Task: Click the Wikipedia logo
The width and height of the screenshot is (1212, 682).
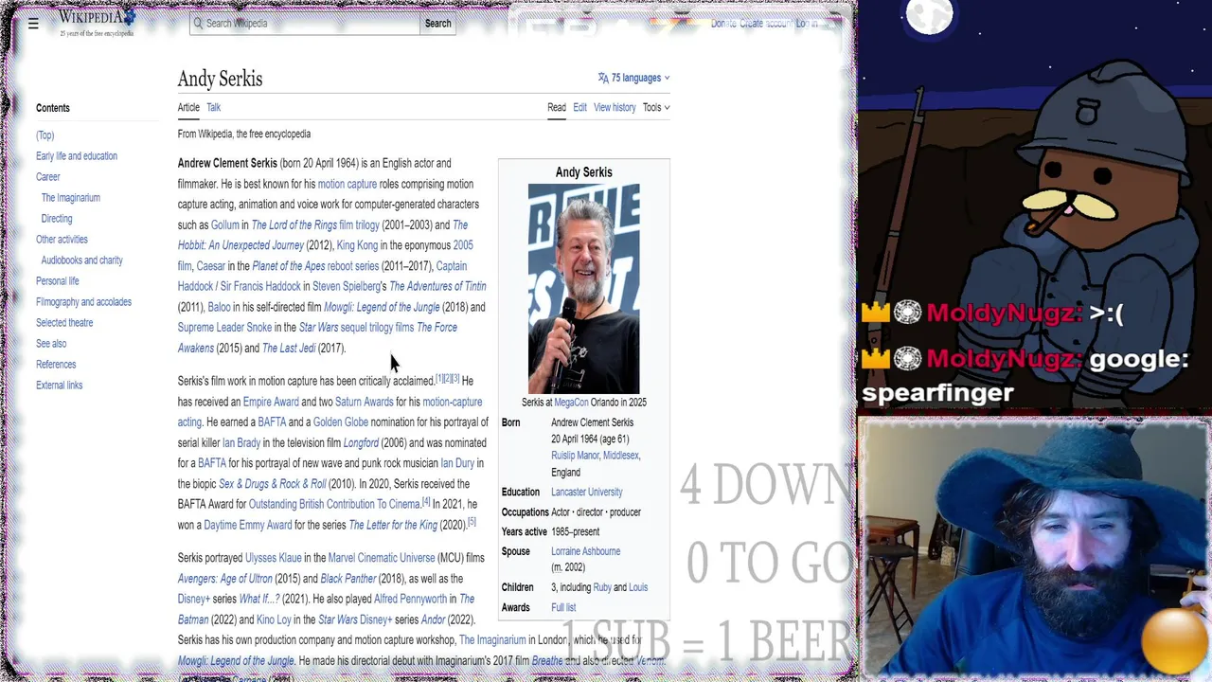Action: [97, 23]
